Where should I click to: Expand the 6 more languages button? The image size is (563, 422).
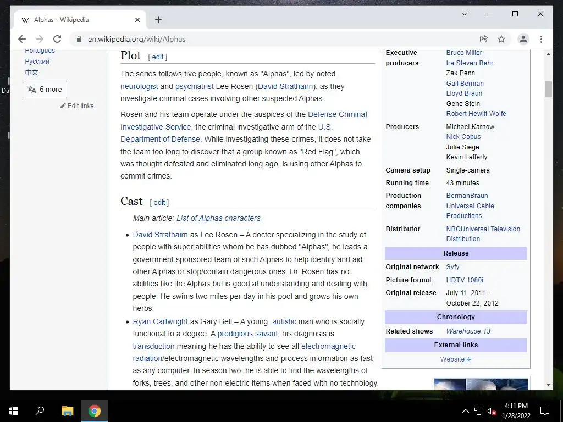(x=46, y=90)
